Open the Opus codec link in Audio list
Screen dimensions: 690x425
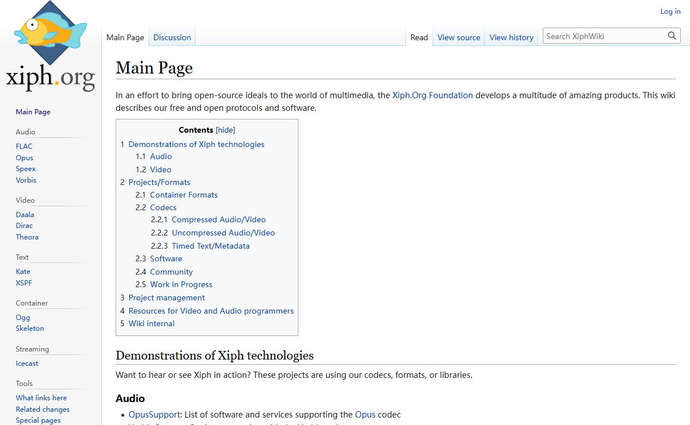tap(365, 415)
